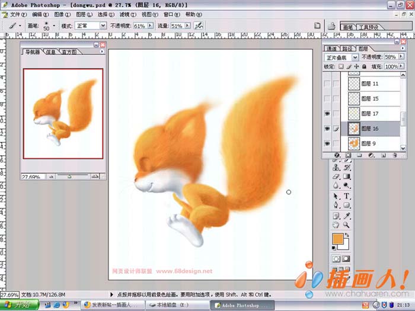Toggle lock position cross icon
415x311 pixels.
(x=356, y=66)
